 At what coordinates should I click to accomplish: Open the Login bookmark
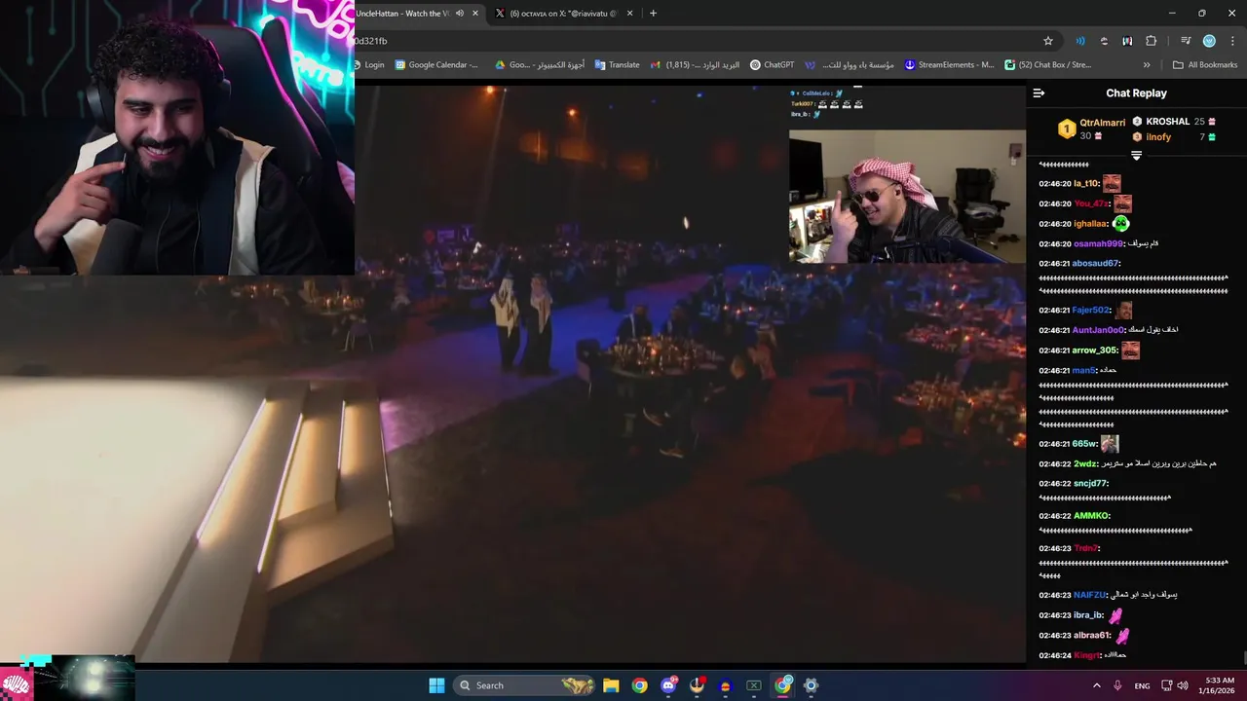pyautogui.click(x=368, y=65)
